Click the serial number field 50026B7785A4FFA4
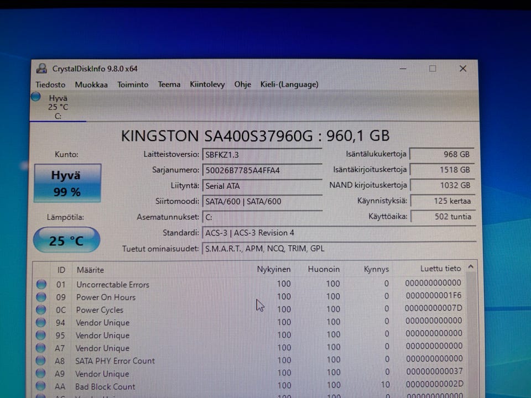Screen dimensions: 531x398 [x=262, y=170]
